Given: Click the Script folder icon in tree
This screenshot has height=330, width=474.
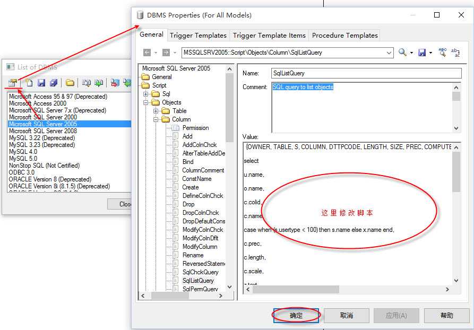Looking at the screenshot, I should pyautogui.click(x=146, y=85).
